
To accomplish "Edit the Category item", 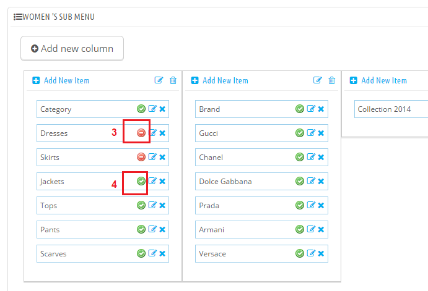I will [x=152, y=109].
